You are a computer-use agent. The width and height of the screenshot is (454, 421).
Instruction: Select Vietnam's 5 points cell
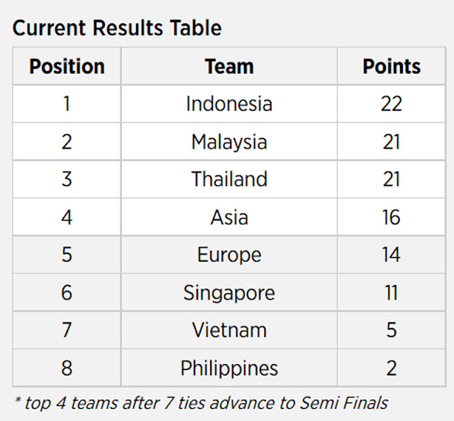coord(391,330)
